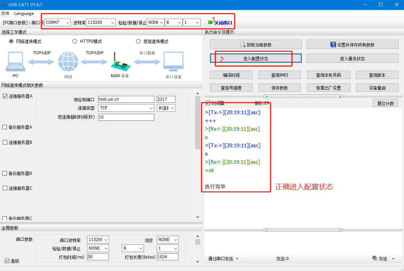Screen dimensions: 404x271
Task: Select the HTTPD模式 radio button
Action: point(75,41)
